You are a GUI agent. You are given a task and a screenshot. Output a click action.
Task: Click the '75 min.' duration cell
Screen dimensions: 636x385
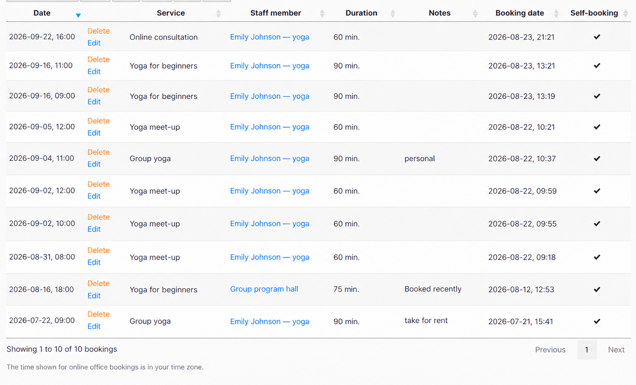click(x=346, y=290)
